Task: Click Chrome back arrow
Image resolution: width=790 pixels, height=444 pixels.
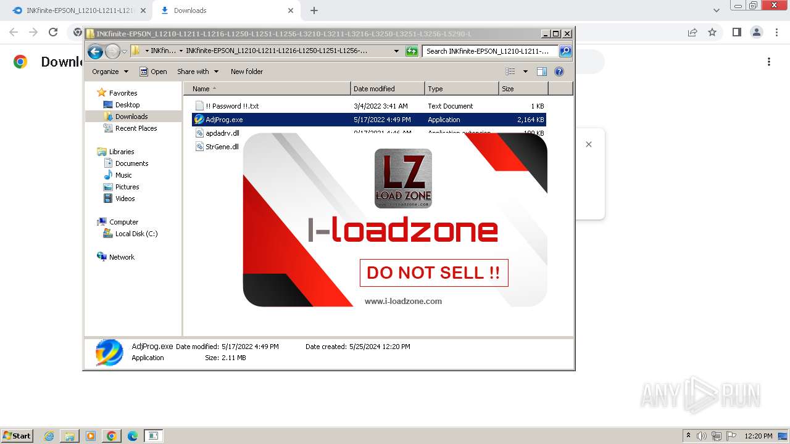Action: 14,32
